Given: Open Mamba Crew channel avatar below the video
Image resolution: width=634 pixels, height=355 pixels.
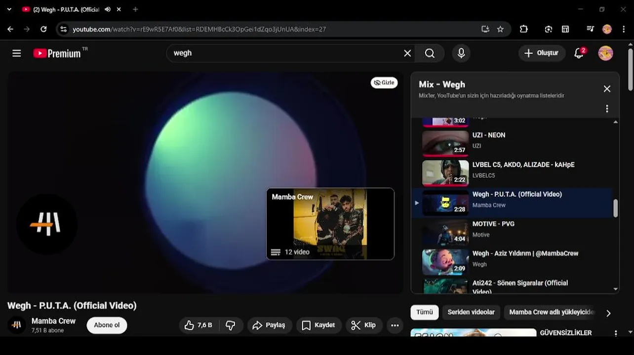Looking at the screenshot, I should point(16,325).
